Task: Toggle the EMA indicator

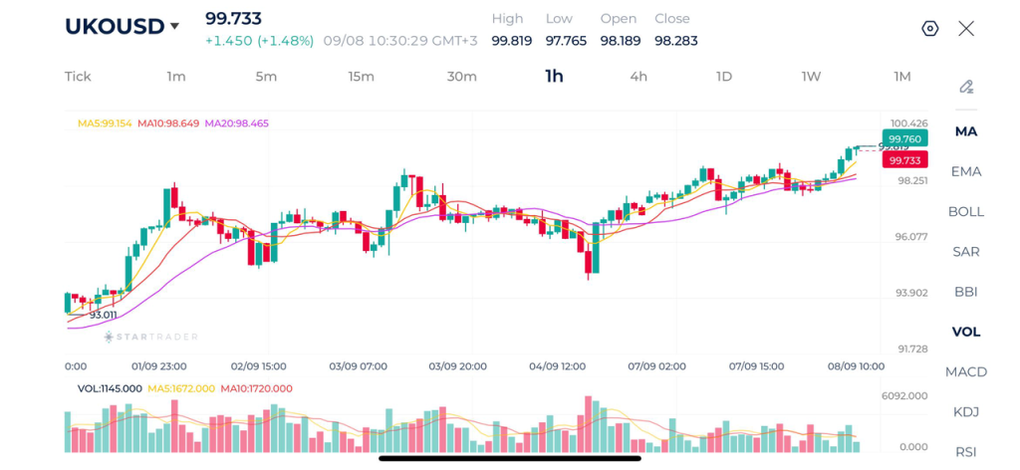Action: [966, 171]
